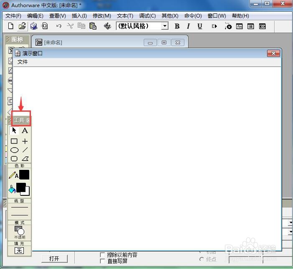Open the 插入 menu
293x269 pixels.
79,16
